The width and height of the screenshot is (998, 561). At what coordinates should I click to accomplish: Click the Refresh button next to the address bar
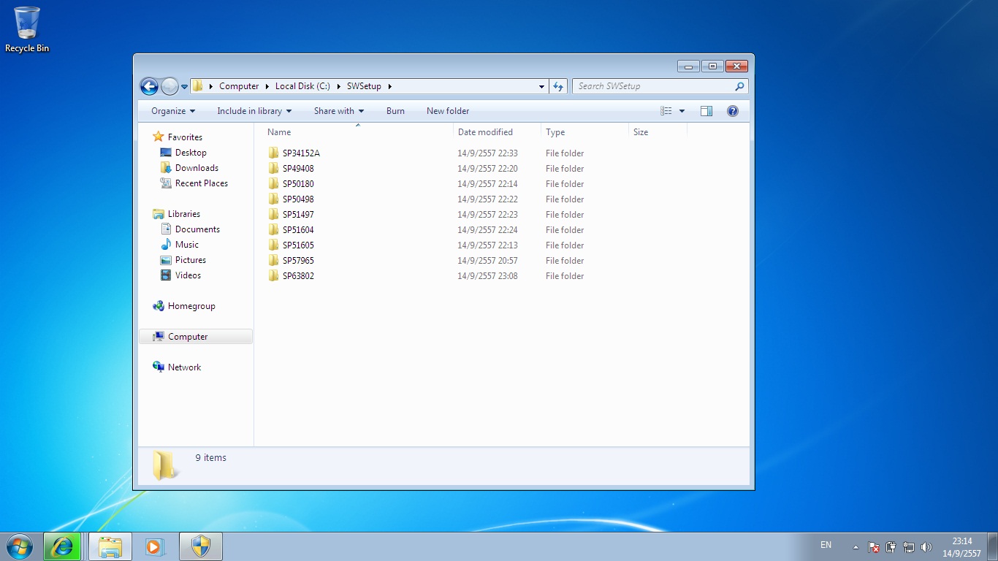click(558, 86)
